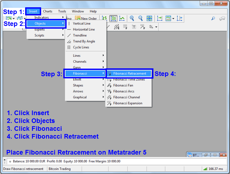Open the new chart dropdown arrow
This screenshot has height=174, width=230.
14,19
